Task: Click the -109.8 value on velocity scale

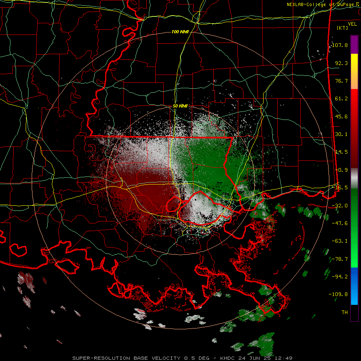Action: coord(338,294)
